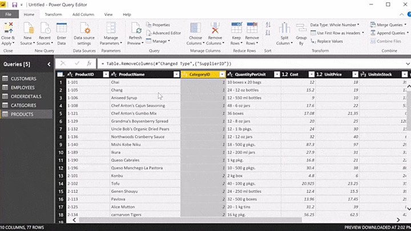Open UnitPrice column filter dropdown
The image size is (411, 231).
(355, 74)
